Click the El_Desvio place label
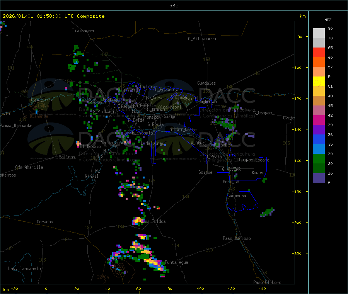The width and height of the screenshot is (348, 294). (x=90, y=146)
